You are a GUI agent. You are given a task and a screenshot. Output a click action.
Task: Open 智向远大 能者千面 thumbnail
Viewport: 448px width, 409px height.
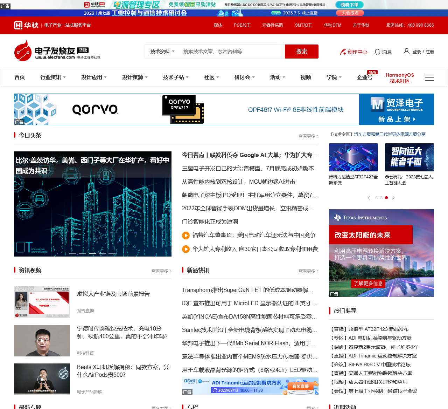coord(409,157)
